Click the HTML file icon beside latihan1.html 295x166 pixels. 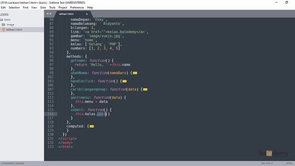click(x=3, y=30)
